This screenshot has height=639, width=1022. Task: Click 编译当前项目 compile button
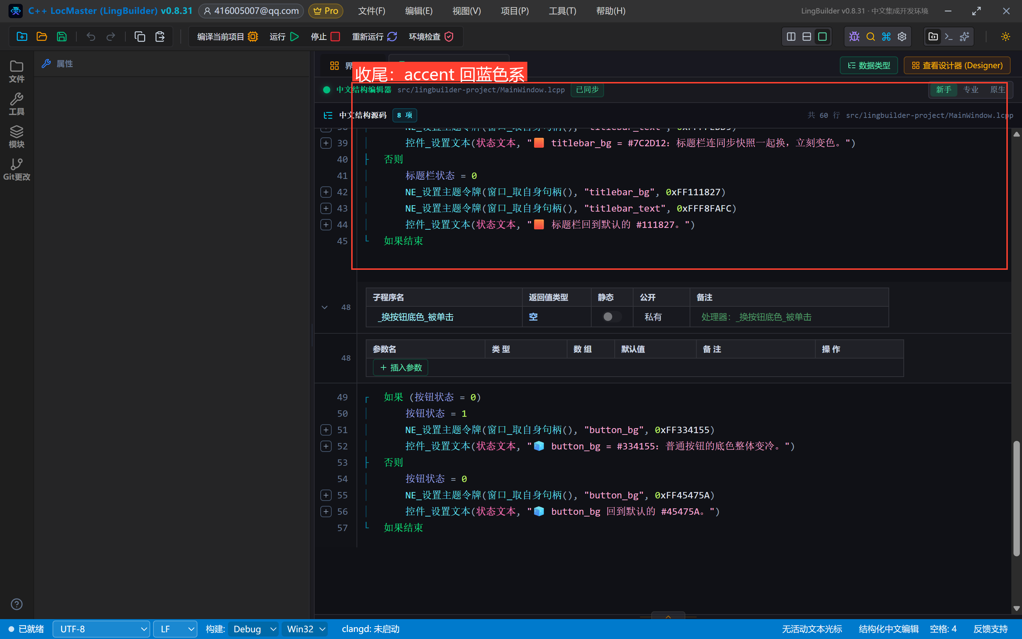pos(227,37)
